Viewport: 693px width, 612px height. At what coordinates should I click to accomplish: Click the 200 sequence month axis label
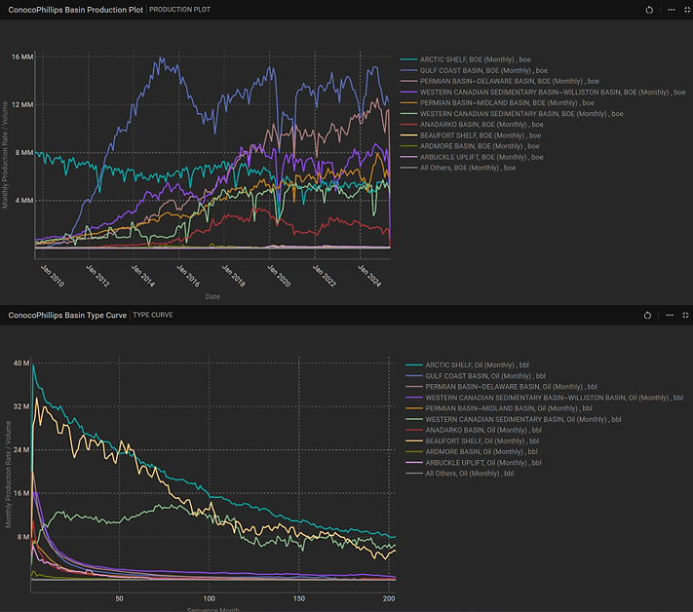coord(389,598)
